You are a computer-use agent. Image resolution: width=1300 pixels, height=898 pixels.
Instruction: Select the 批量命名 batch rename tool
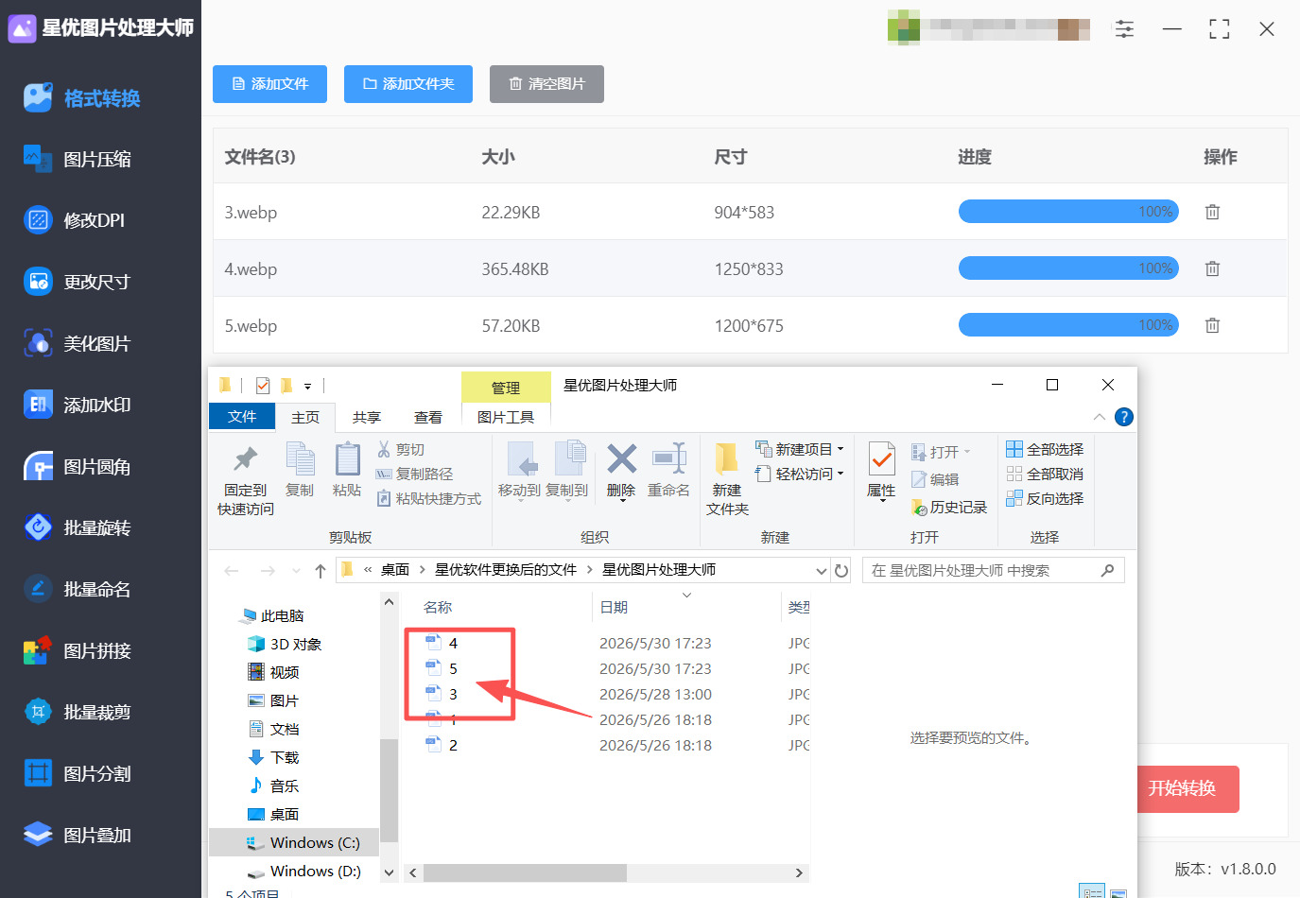pos(78,589)
